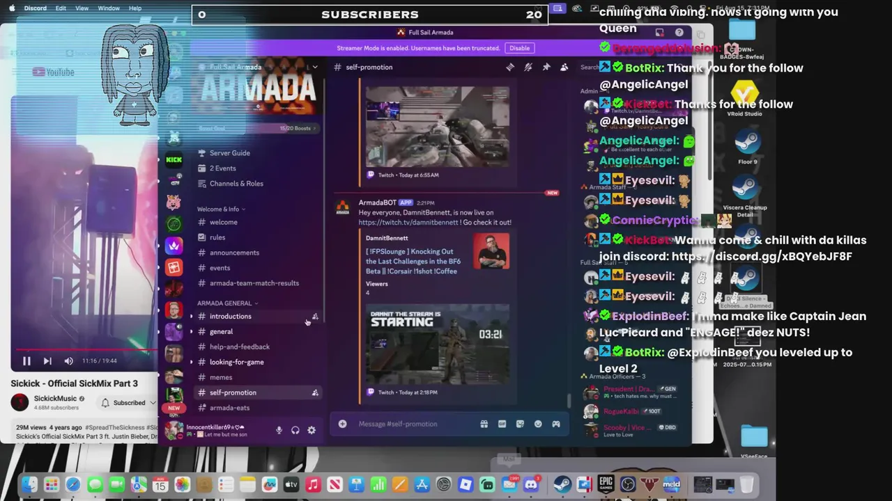Open the Help menu
The width and height of the screenshot is (892, 501).
[x=135, y=8]
